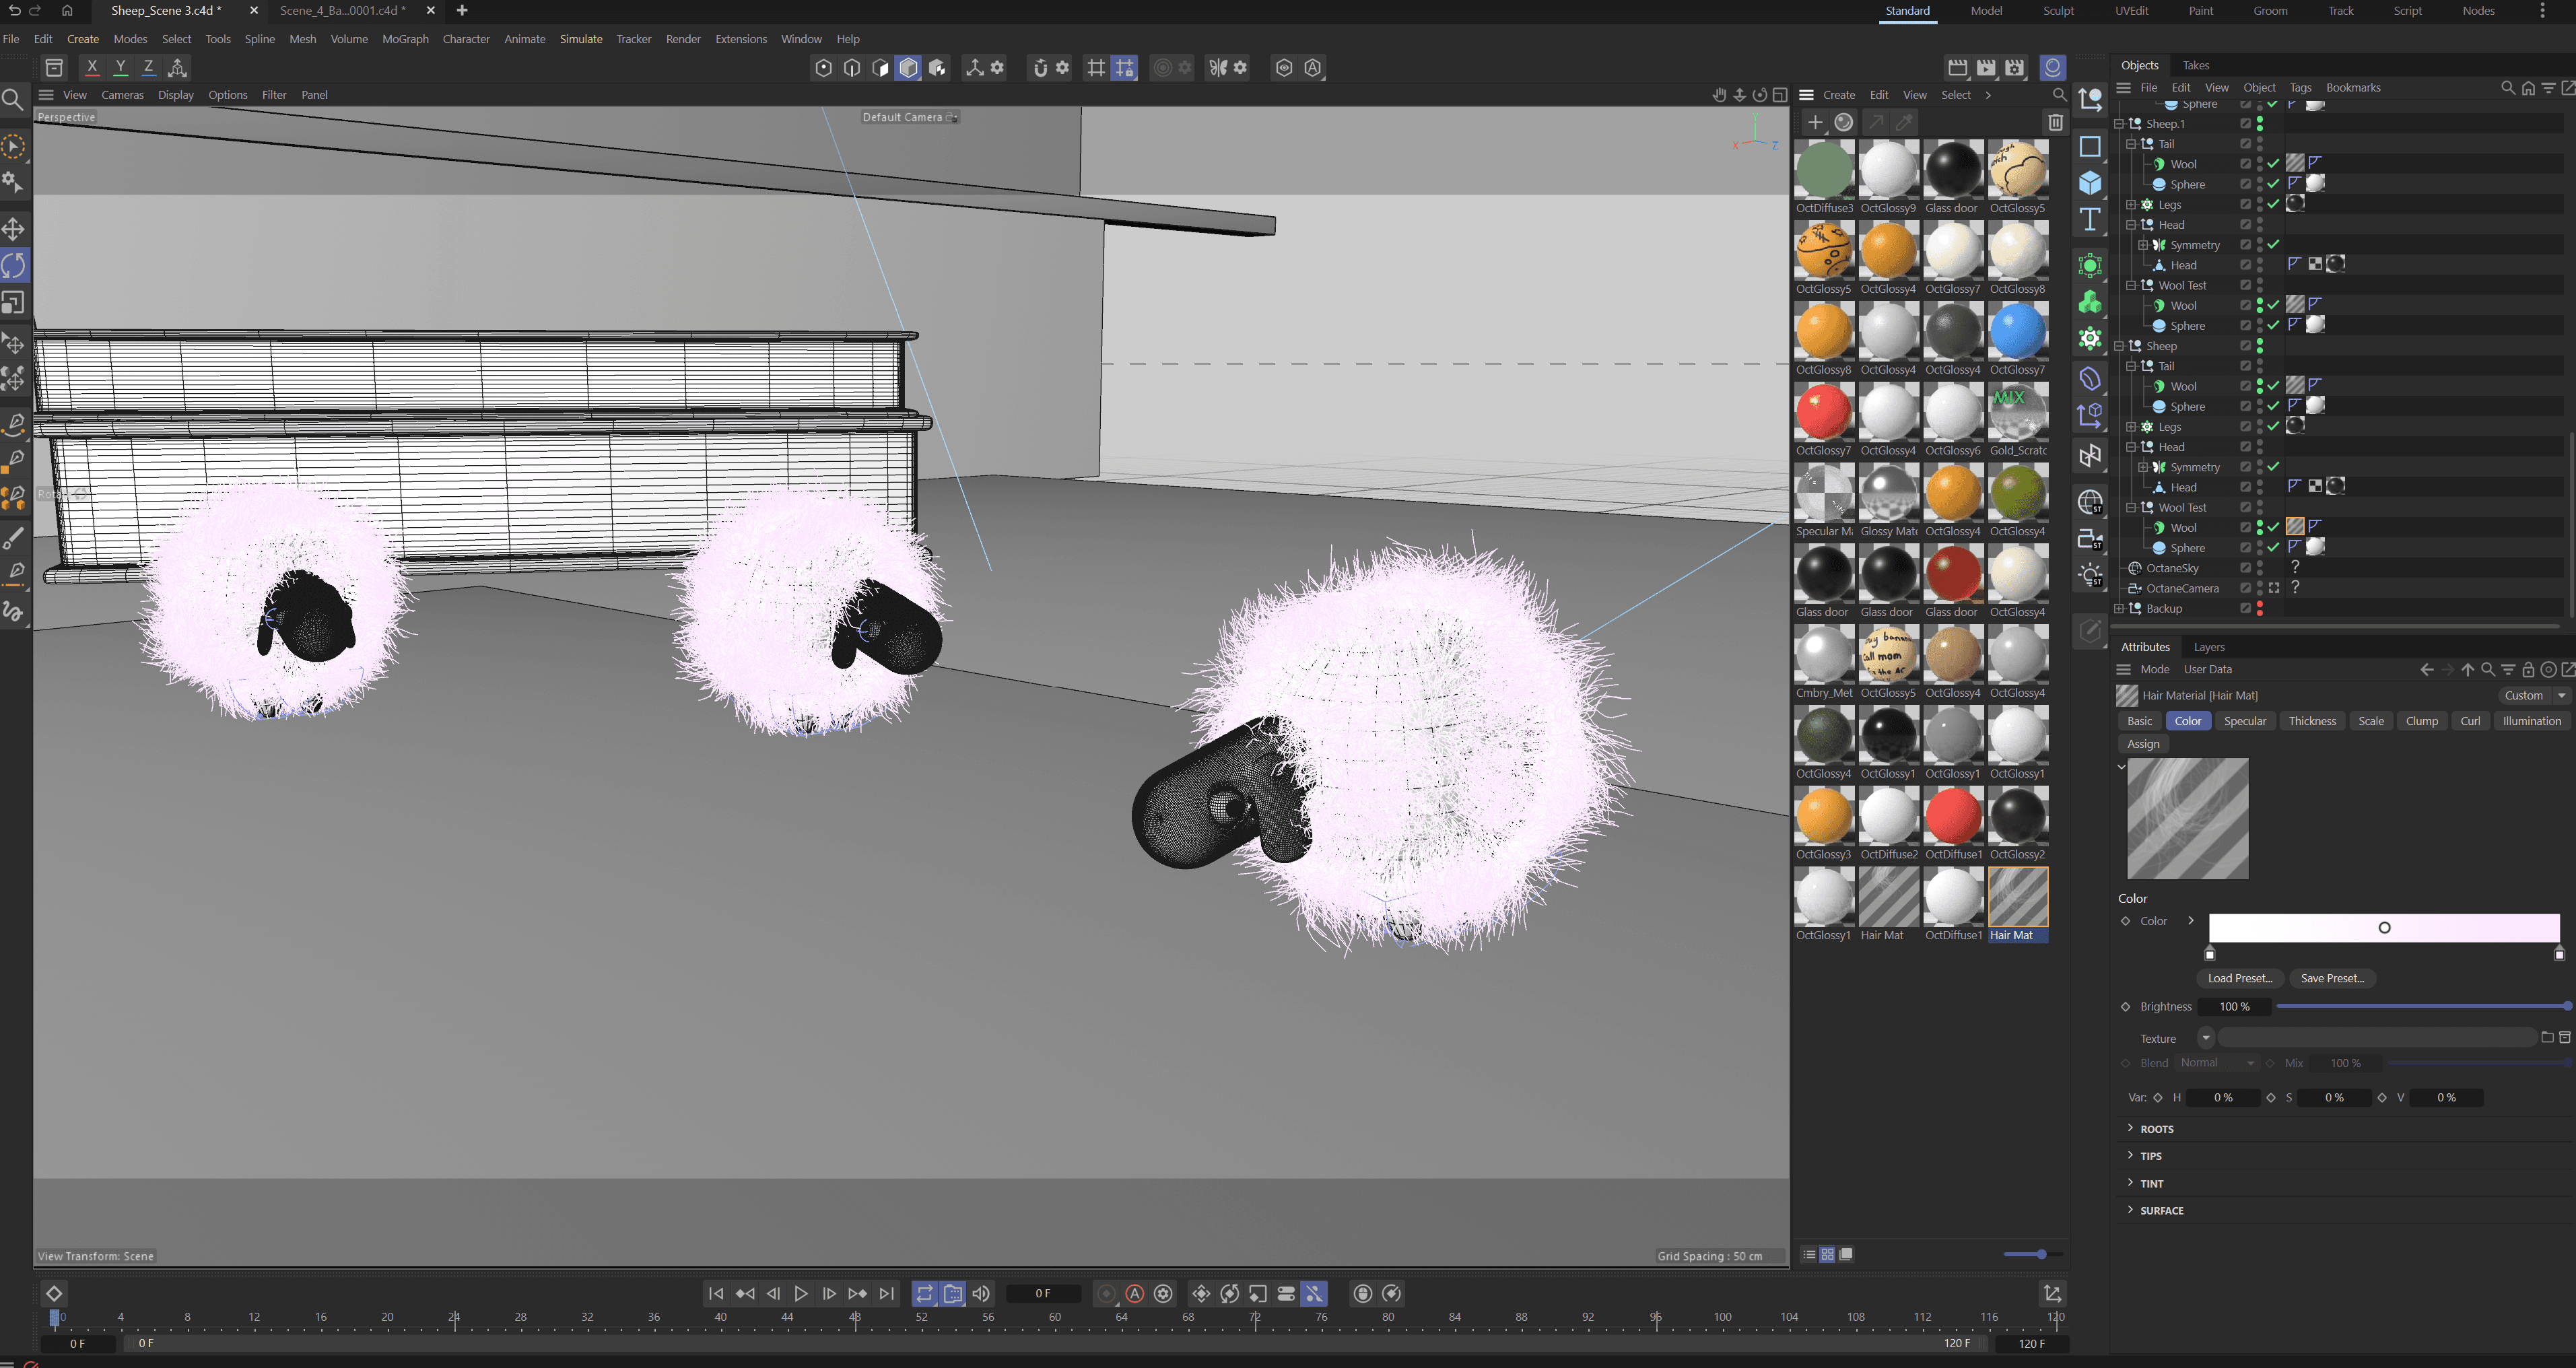Viewport: 2576px width, 1368px height.
Task: Click the Record Active Objects button
Action: pyautogui.click(x=1106, y=1293)
